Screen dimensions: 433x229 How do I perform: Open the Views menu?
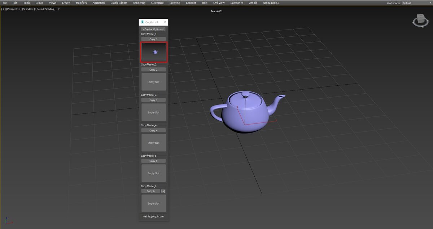(x=53, y=3)
